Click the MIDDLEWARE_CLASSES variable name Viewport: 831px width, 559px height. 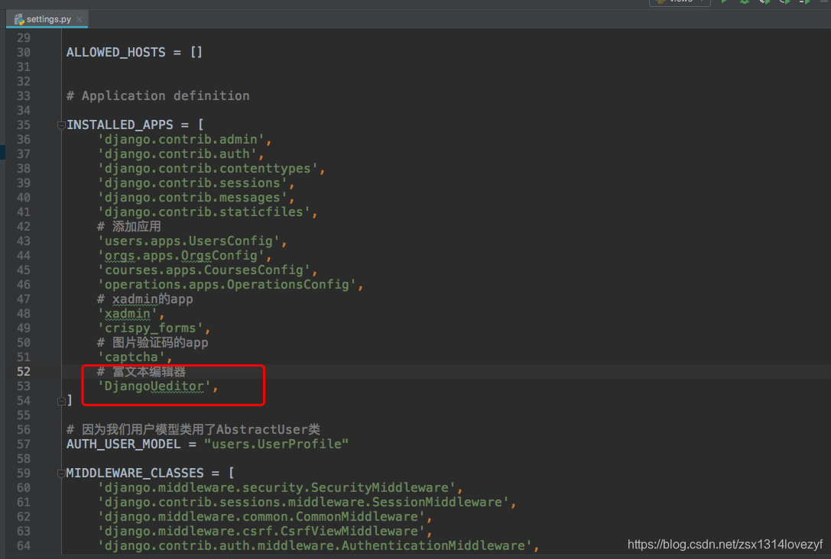tap(135, 473)
